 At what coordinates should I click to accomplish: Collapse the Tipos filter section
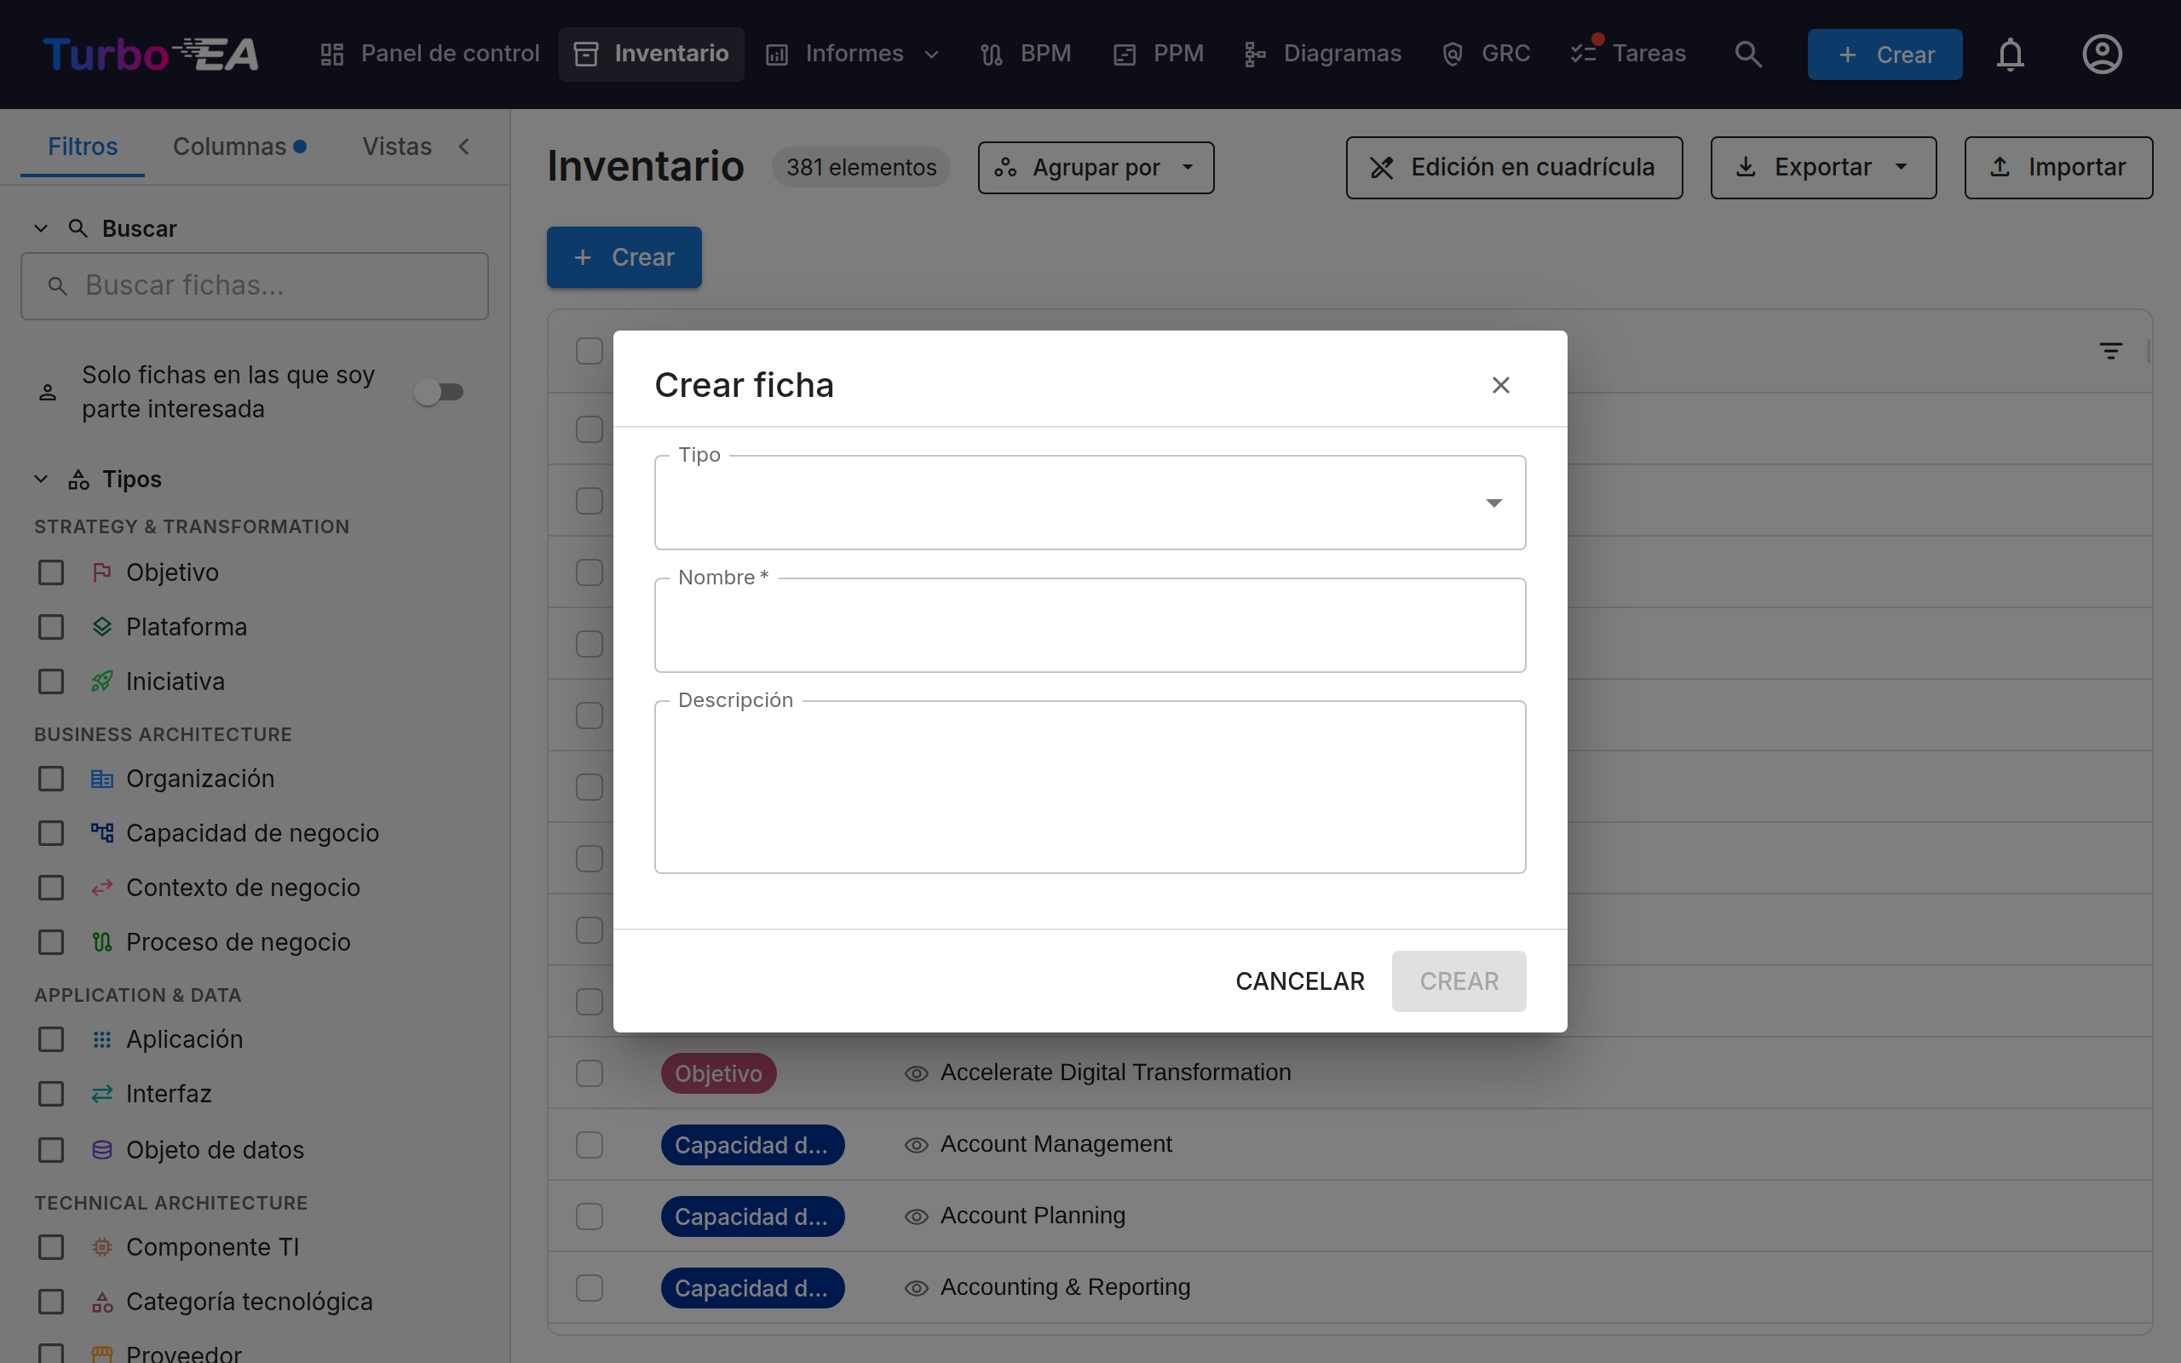click(41, 479)
